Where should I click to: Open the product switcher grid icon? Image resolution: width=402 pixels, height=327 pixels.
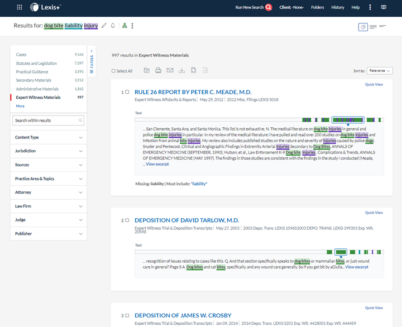(20, 7)
